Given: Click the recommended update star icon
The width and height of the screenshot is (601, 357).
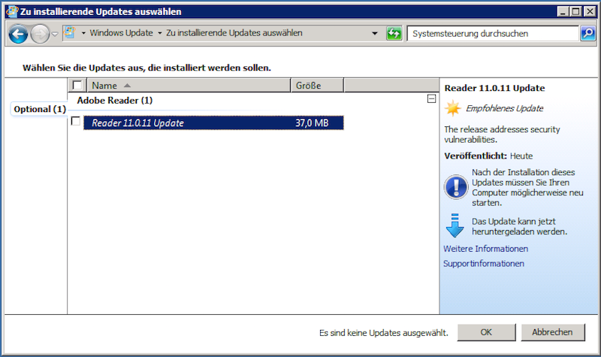Looking at the screenshot, I should pyautogui.click(x=453, y=108).
